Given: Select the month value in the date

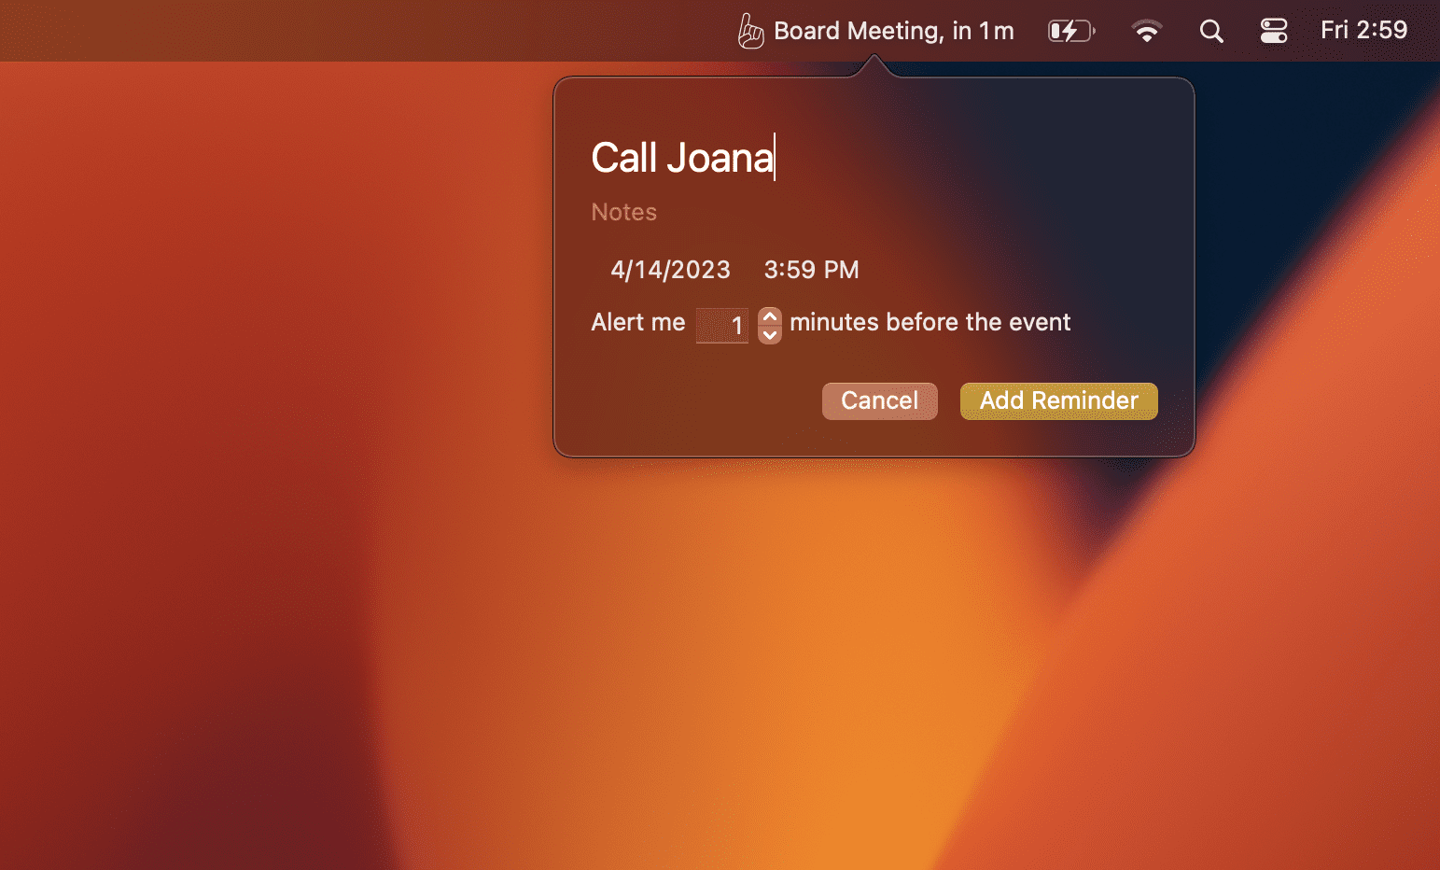Looking at the screenshot, I should pyautogui.click(x=618, y=270).
